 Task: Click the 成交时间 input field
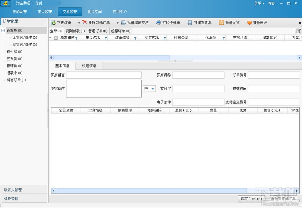[274, 89]
